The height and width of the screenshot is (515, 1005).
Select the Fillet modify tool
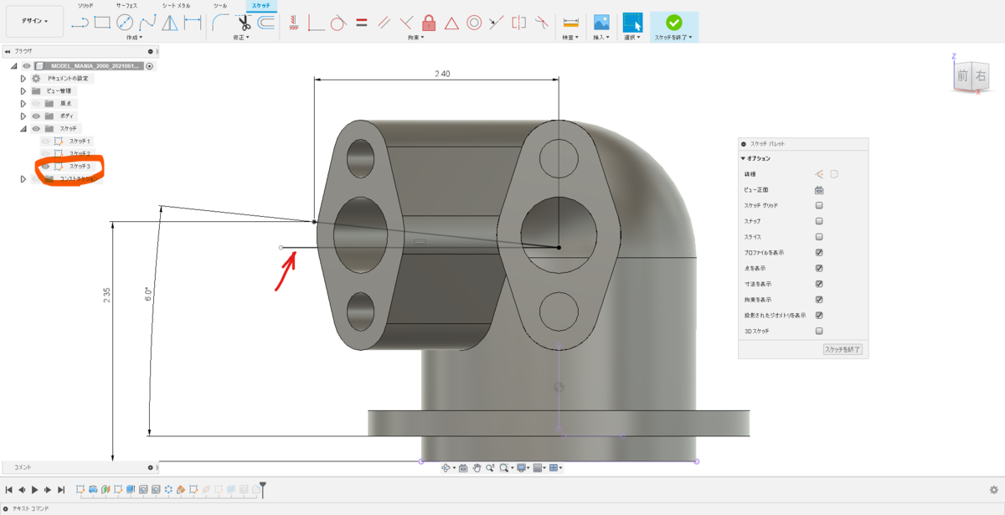[221, 23]
